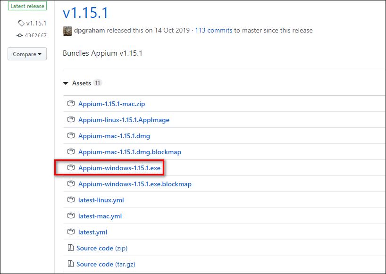The image size is (386, 274).
Task: Click the commit icon beside 43f2ff7
Action: 19,35
